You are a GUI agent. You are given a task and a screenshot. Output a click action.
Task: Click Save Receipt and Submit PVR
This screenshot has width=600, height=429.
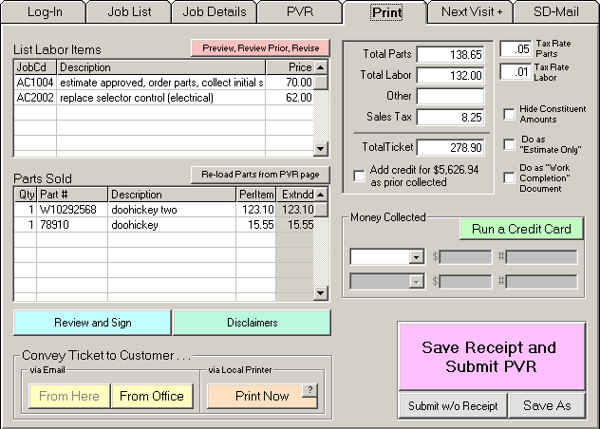tap(489, 357)
